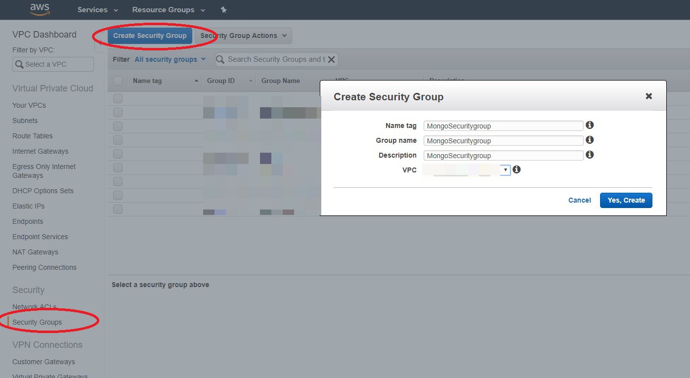
Task: Go to Your VPCs
Action: click(x=29, y=105)
